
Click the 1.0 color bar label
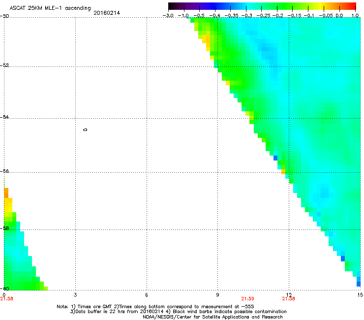point(355,16)
